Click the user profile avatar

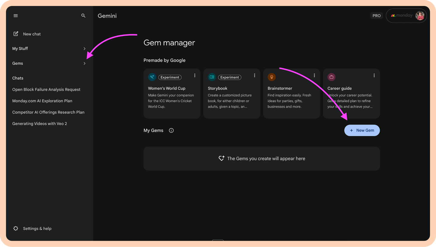click(420, 16)
